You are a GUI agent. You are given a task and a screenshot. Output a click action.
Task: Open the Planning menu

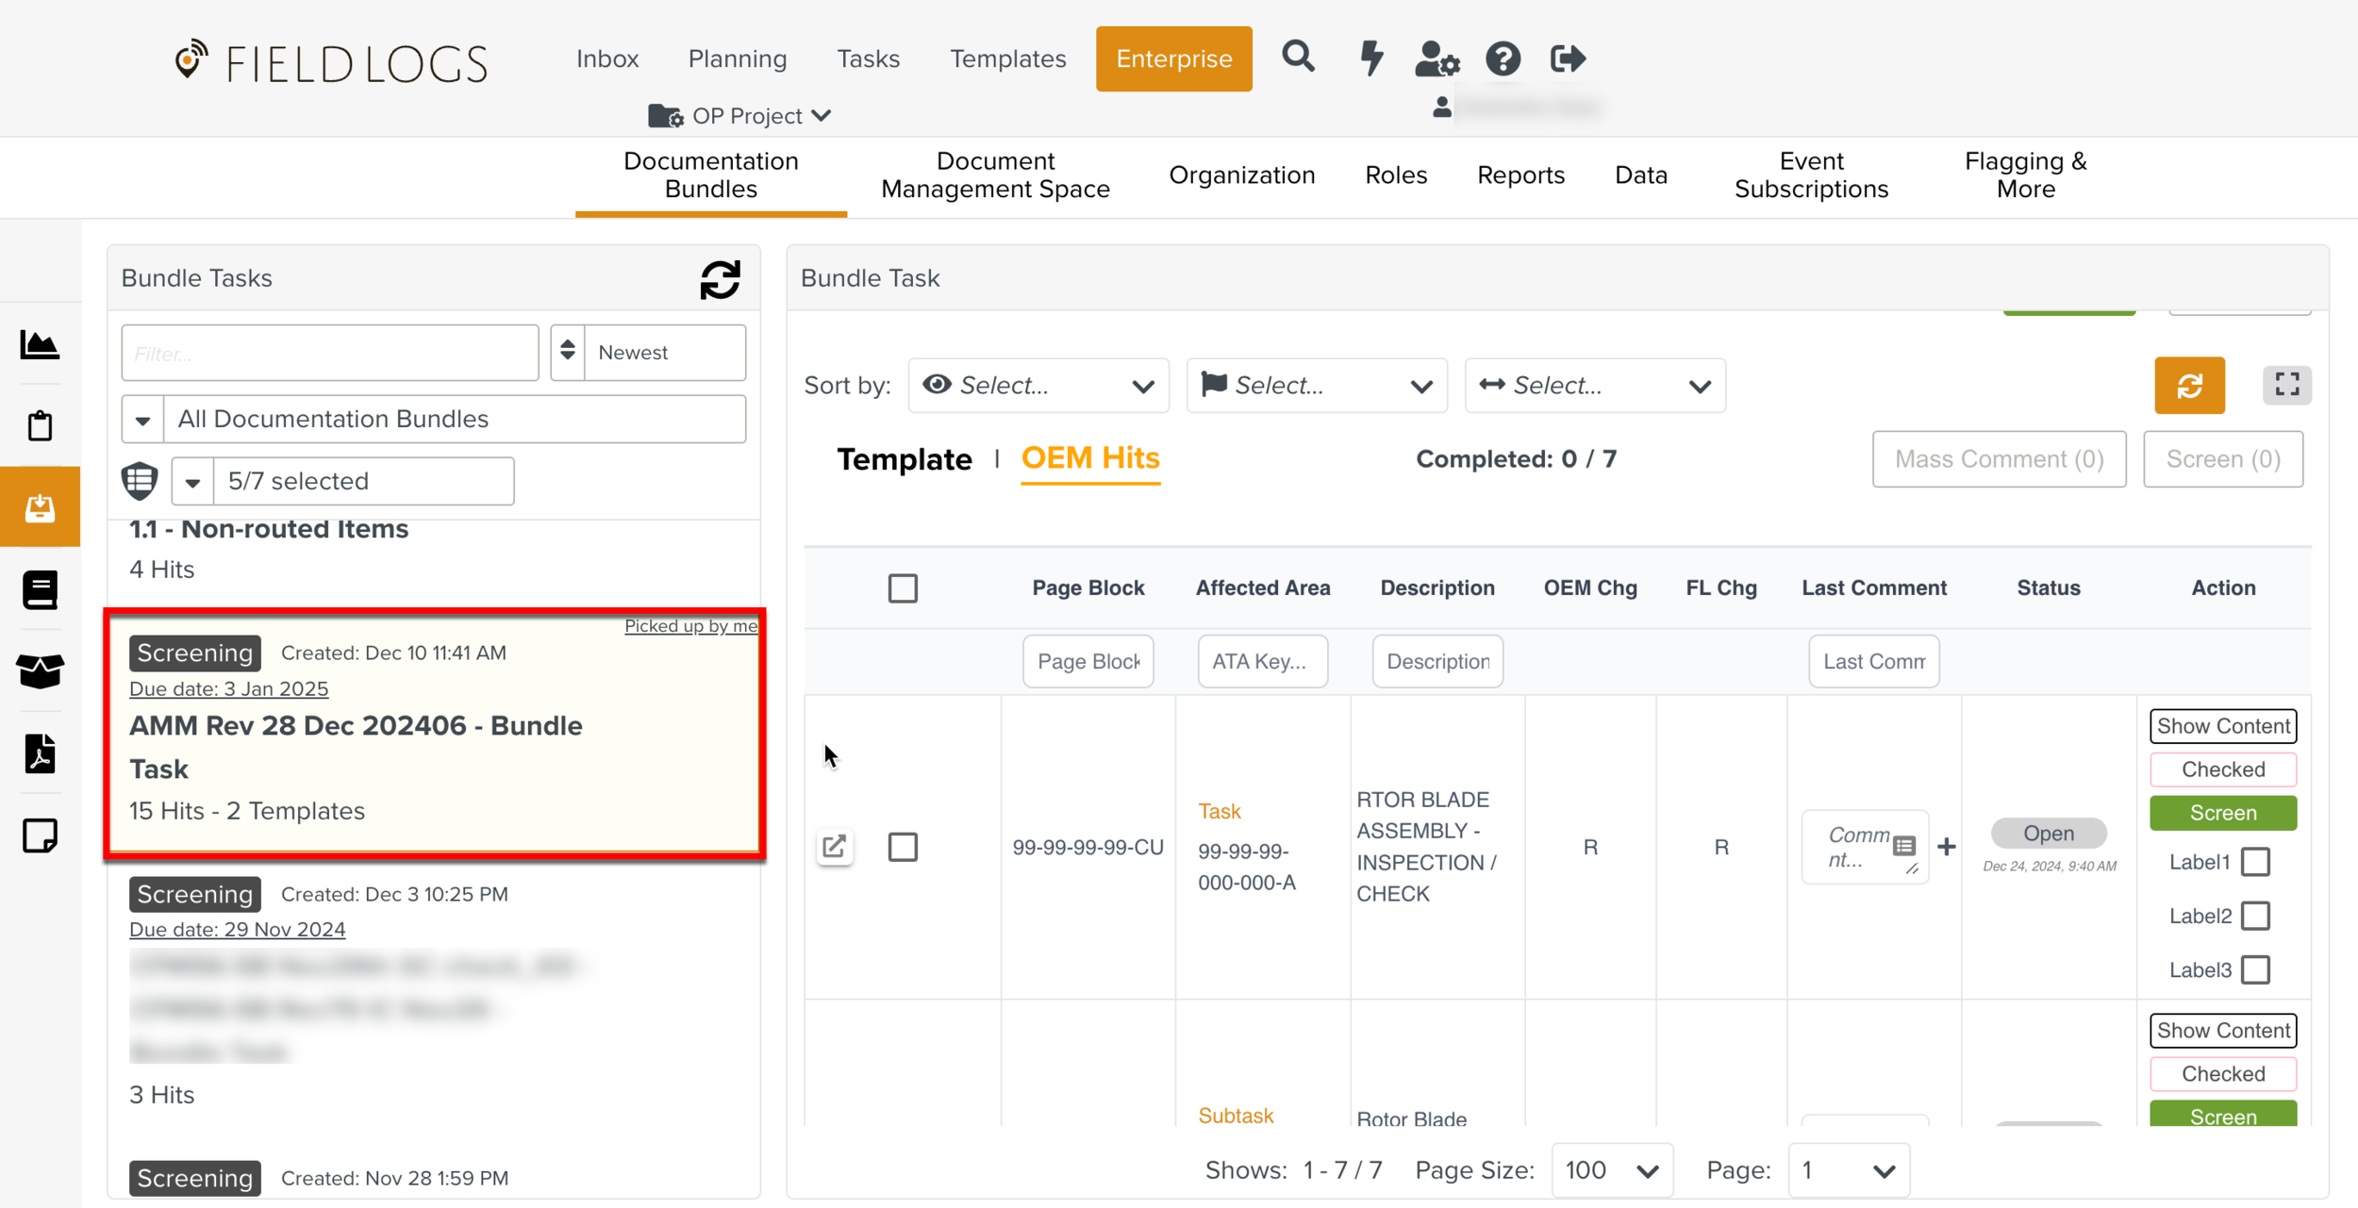[x=738, y=58]
